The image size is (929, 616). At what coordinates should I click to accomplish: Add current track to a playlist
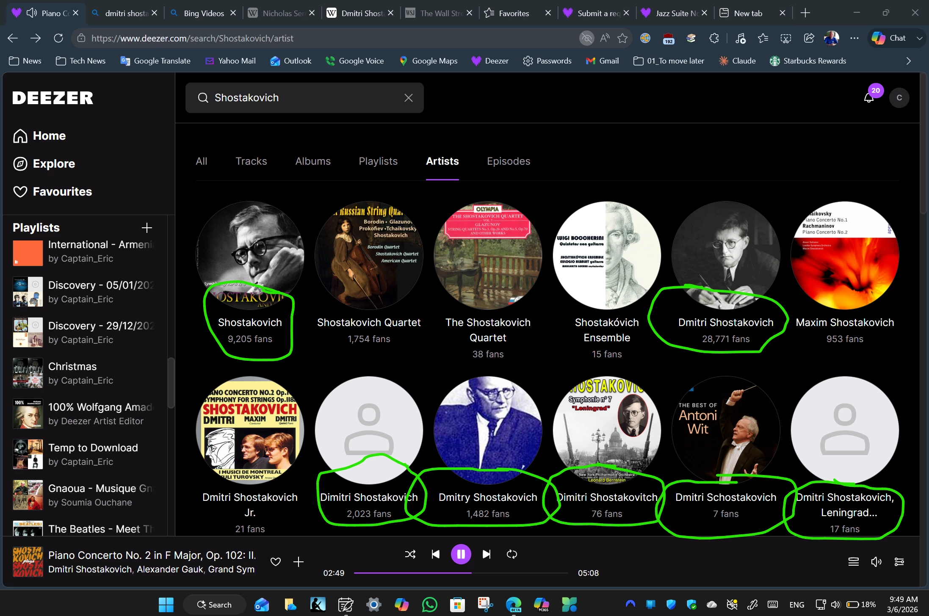click(x=299, y=562)
